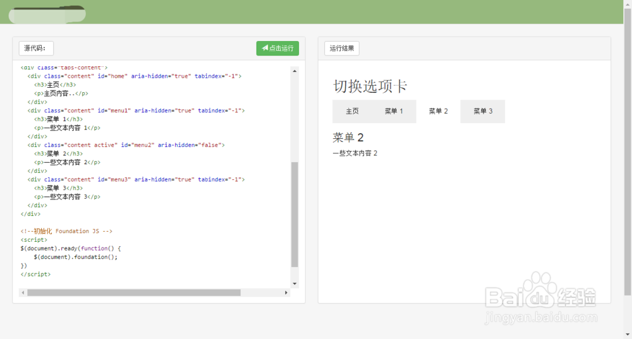Click the 切换选项卡 heading
The image size is (632, 339).
click(370, 86)
